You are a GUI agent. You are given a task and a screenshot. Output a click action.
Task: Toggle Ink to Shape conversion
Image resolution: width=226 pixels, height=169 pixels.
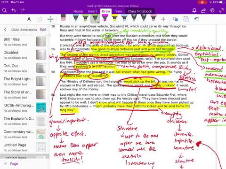pos(186,19)
